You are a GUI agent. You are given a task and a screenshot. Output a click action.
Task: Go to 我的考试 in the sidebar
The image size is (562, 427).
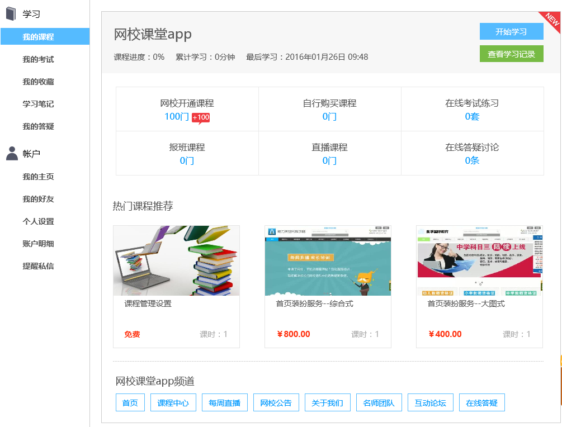[38, 59]
